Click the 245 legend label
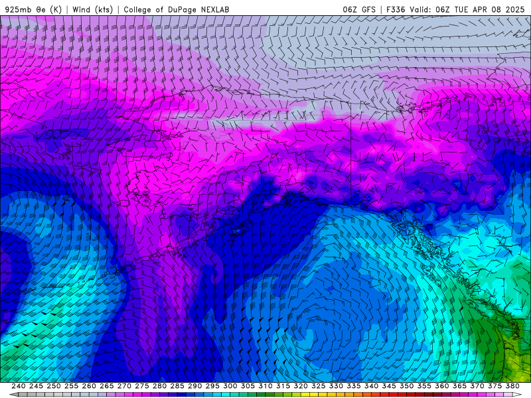Screen dimensions: 531x398 coord(36,386)
